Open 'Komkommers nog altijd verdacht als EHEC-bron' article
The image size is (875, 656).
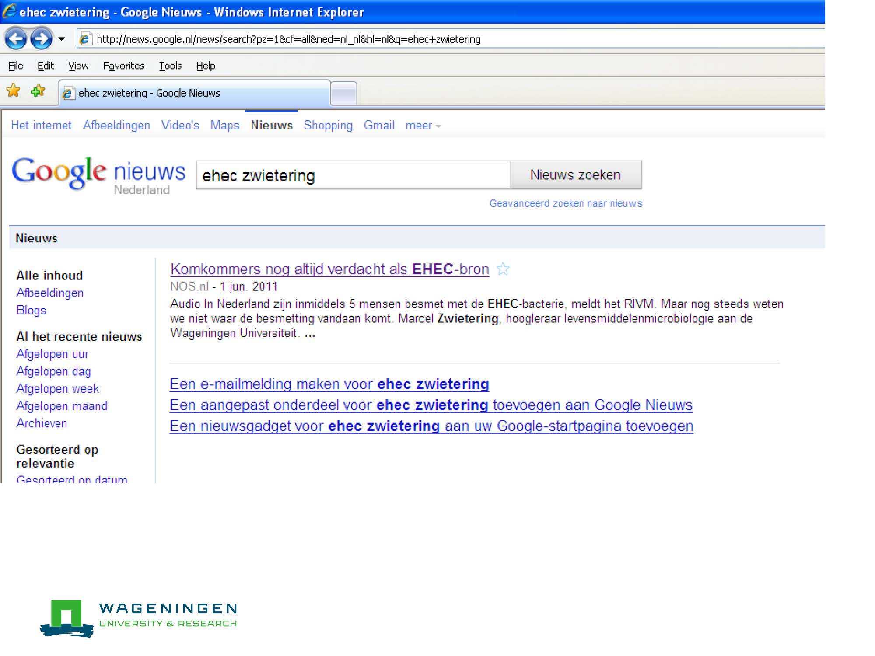coord(329,269)
